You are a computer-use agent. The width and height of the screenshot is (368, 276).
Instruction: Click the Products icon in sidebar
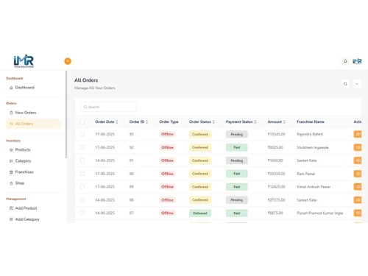pos(11,149)
